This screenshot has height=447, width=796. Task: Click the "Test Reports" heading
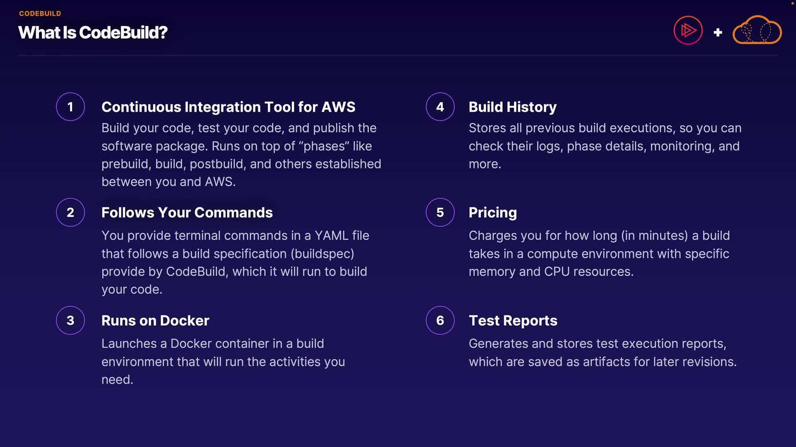coord(513,320)
